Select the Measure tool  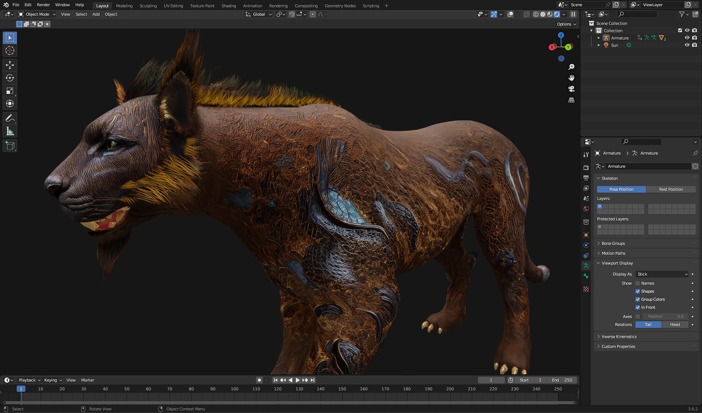(10, 131)
